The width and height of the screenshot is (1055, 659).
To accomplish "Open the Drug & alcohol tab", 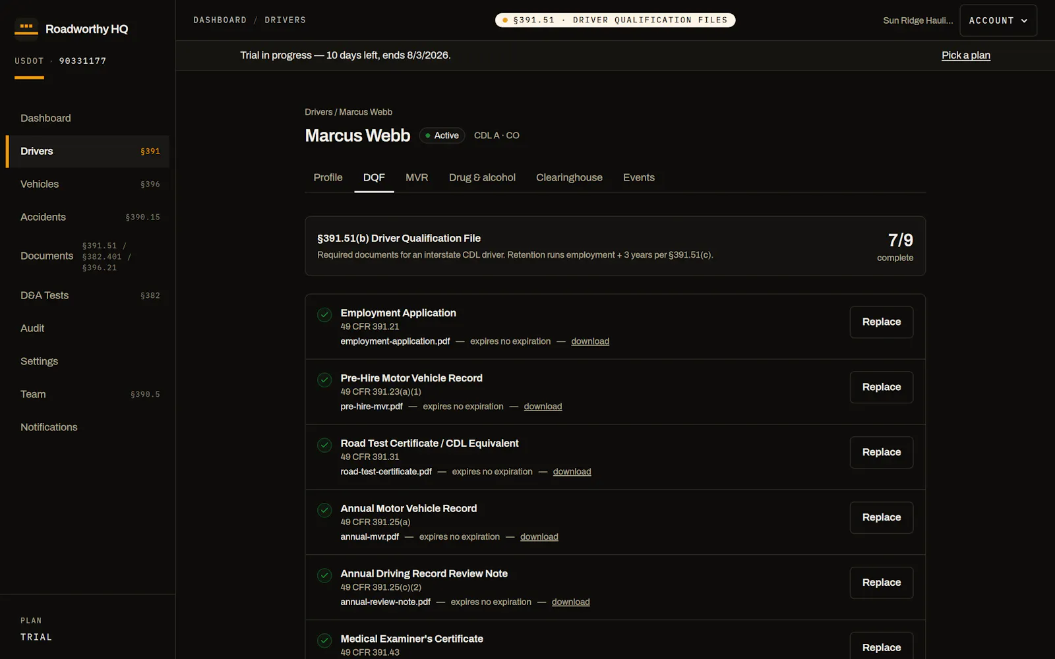I will 482,178.
